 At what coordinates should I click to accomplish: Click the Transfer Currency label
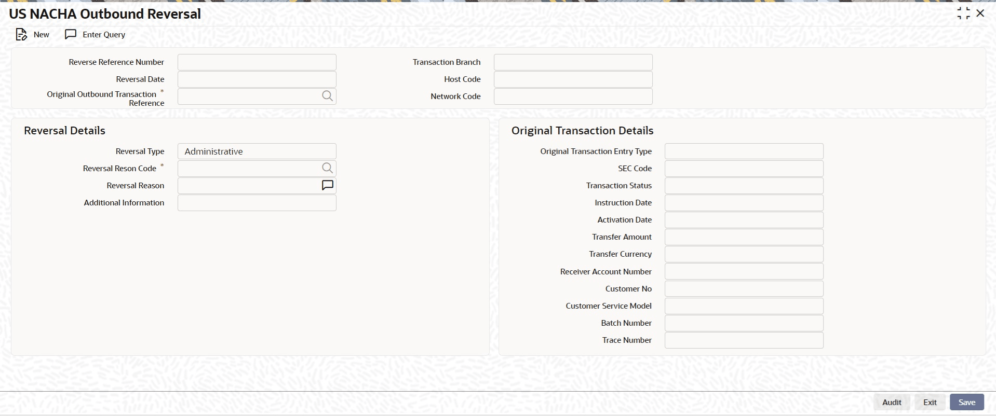pos(620,254)
